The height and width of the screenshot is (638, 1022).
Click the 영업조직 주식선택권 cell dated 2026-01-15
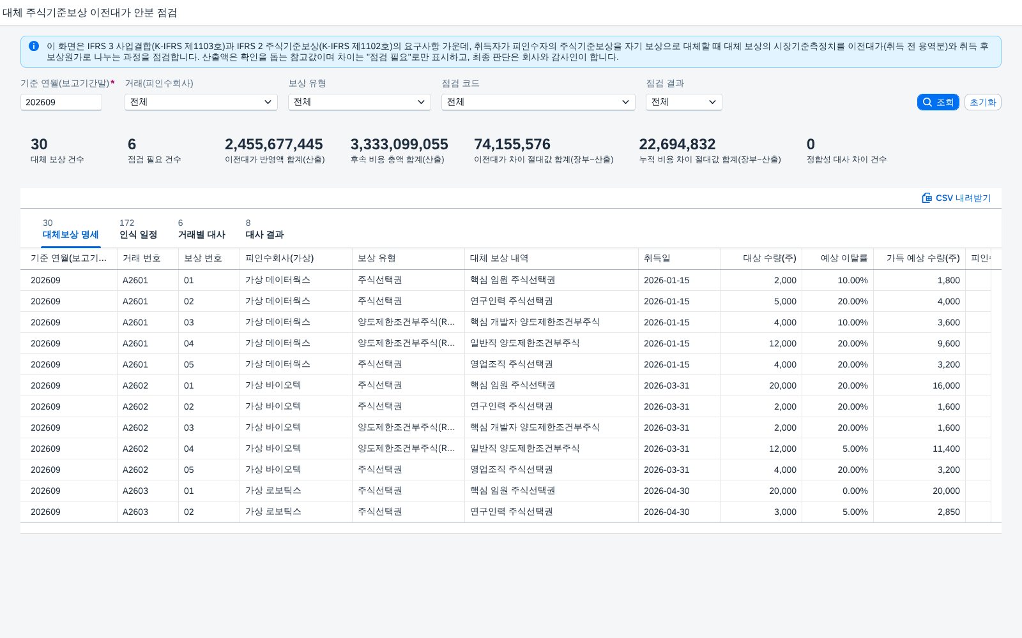point(552,364)
